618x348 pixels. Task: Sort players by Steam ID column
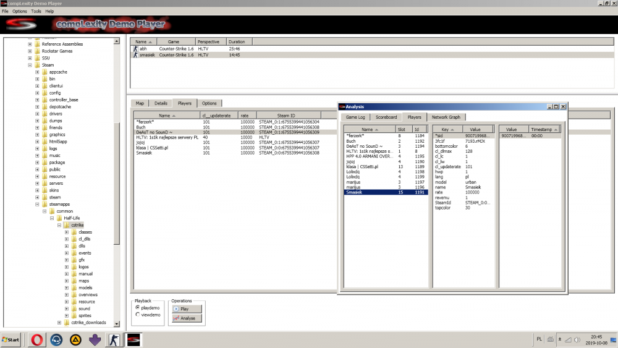[x=289, y=116]
